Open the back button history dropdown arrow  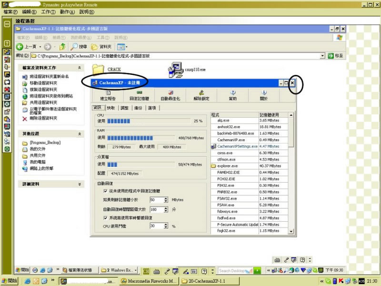(40, 47)
